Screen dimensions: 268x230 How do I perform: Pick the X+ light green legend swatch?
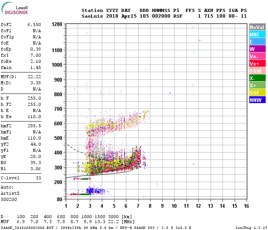[x=257, y=85]
